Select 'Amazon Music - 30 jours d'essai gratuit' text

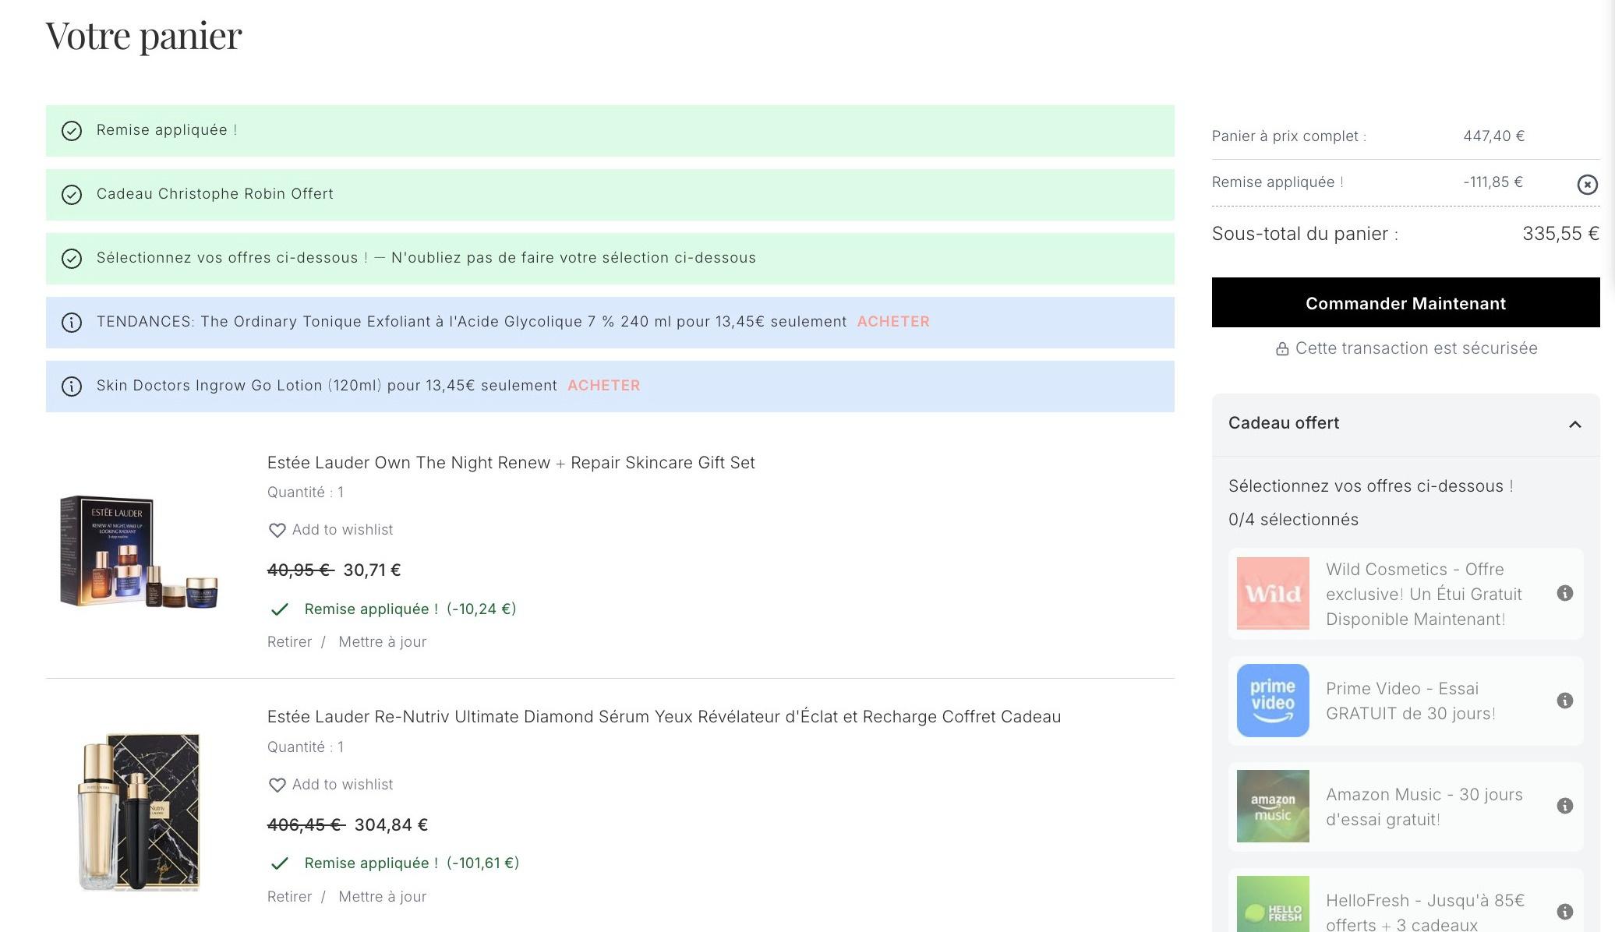1424,807
